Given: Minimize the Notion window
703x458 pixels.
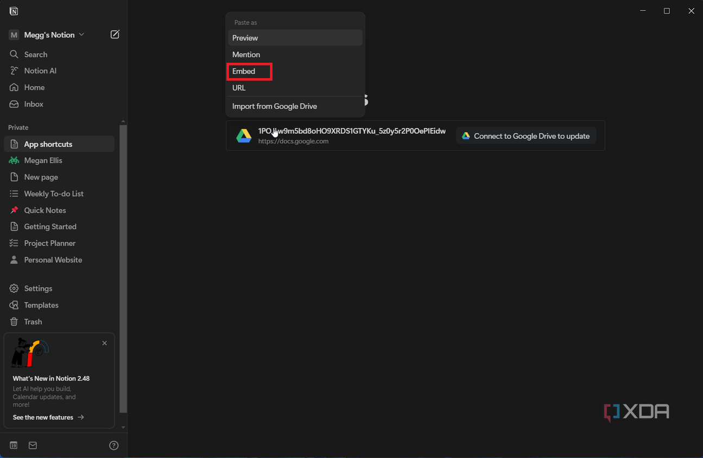Looking at the screenshot, I should point(643,11).
